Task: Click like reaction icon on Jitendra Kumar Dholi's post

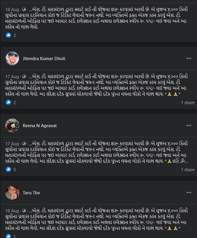Action: (x=8, y=103)
